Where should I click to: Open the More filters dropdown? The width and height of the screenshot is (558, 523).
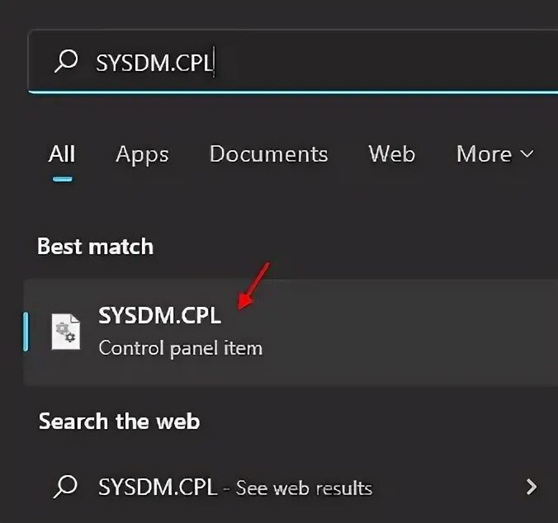point(485,154)
